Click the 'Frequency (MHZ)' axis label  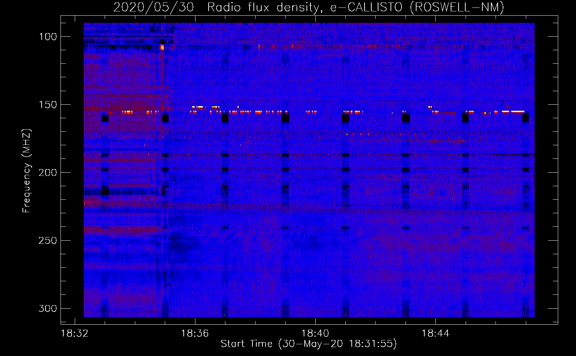coord(27,171)
